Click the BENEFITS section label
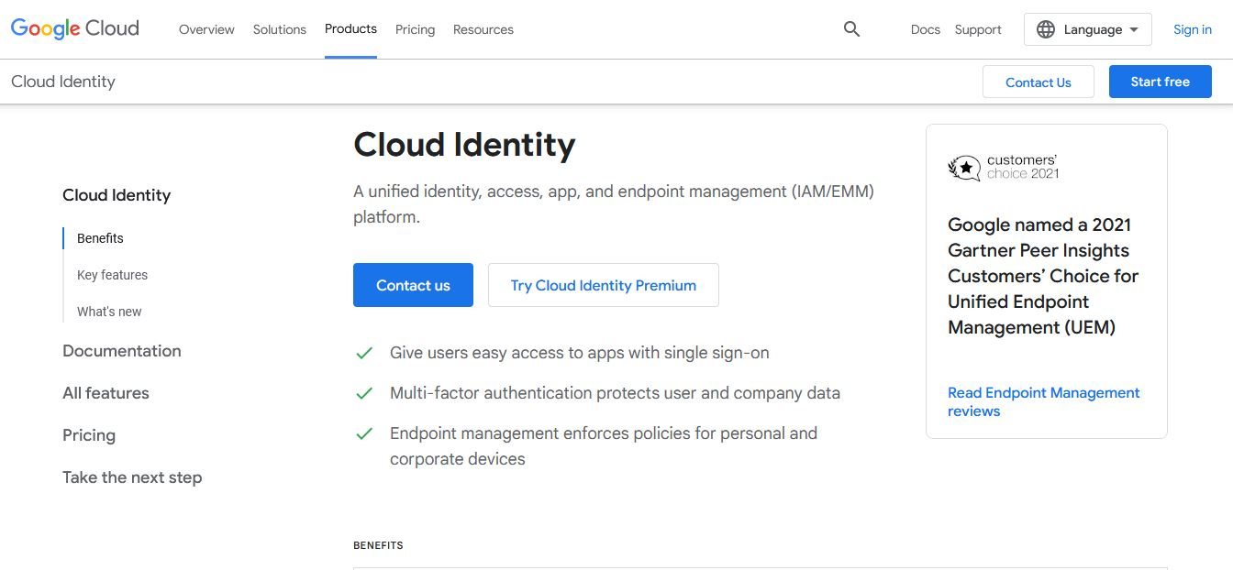Viewport: 1233px width, 570px height. click(378, 545)
